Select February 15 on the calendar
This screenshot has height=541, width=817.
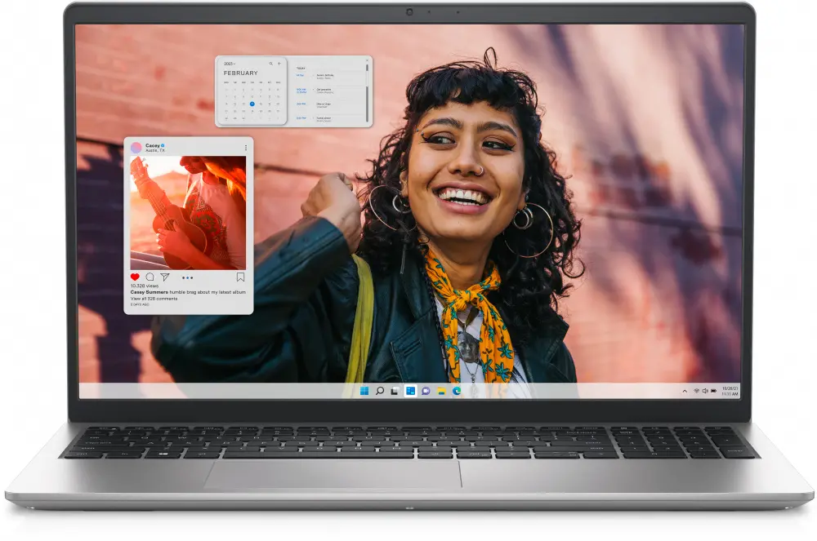coord(252,104)
